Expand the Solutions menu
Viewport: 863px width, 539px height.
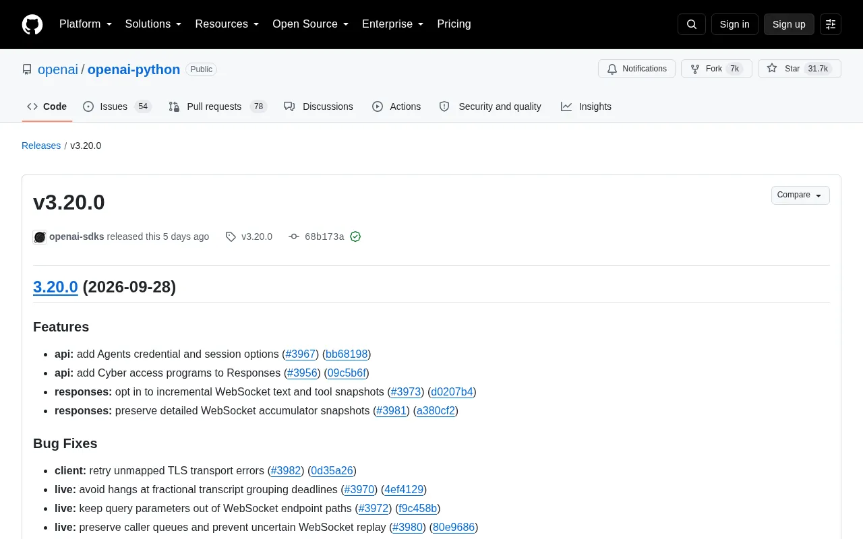(153, 24)
